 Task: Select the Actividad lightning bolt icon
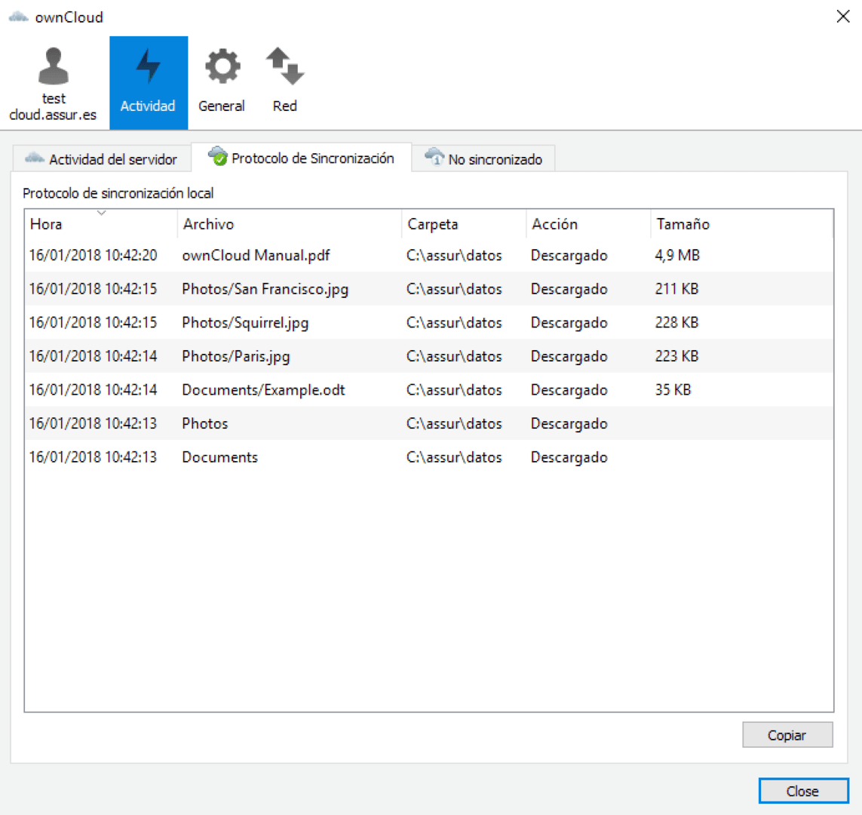(148, 66)
